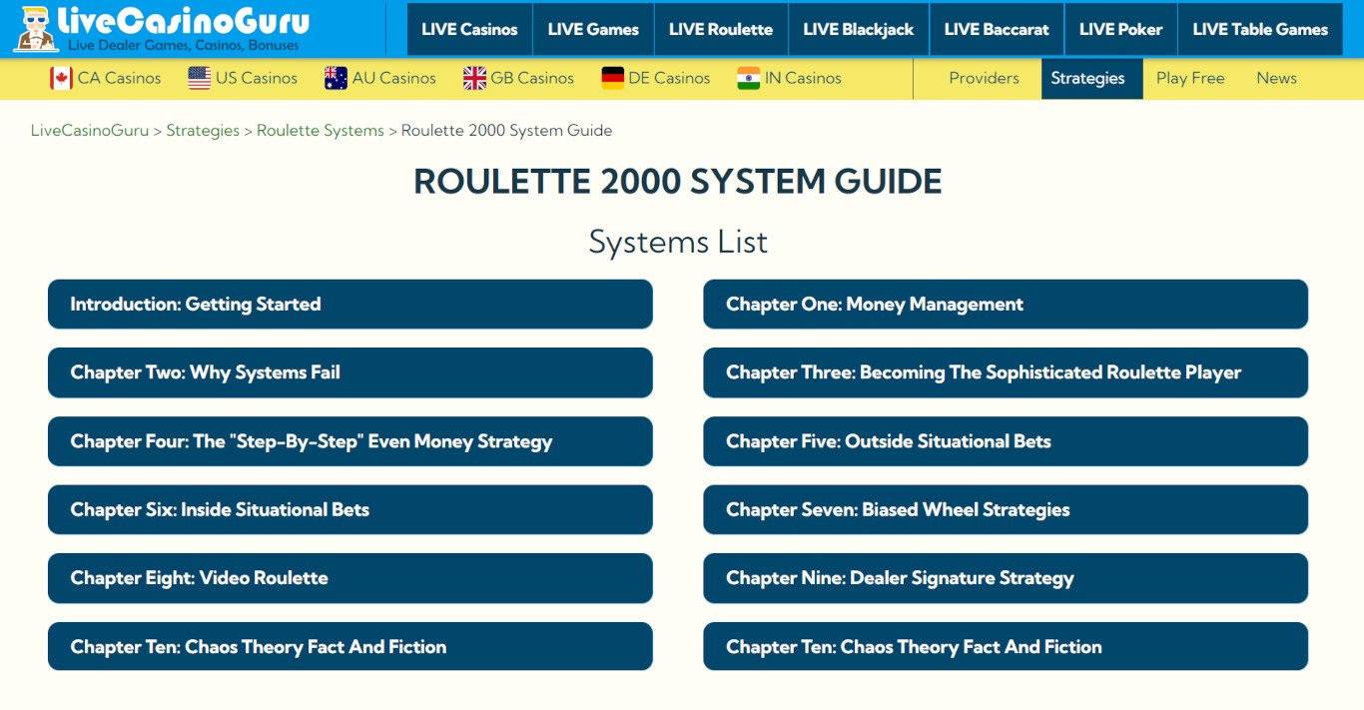
Task: Click the Australia flag icon
Action: [337, 78]
